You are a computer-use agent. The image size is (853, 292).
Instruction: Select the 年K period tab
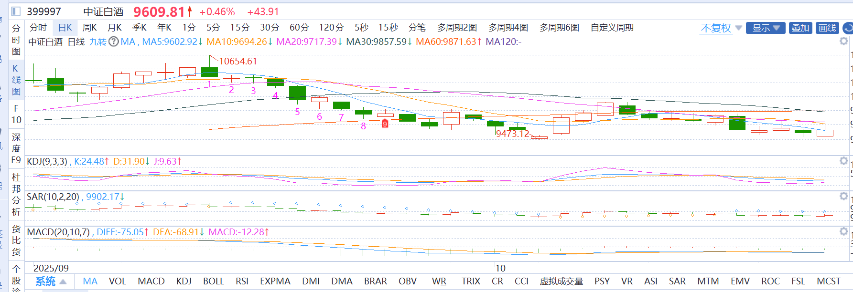(164, 28)
